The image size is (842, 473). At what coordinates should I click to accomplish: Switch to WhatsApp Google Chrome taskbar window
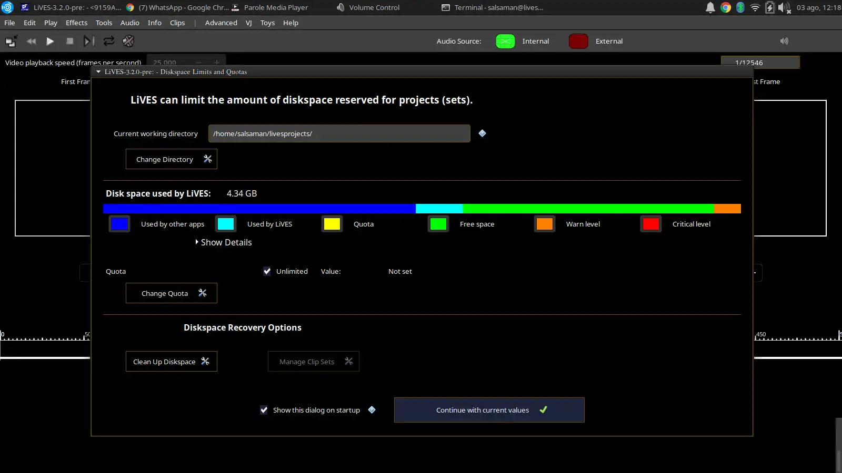177,7
